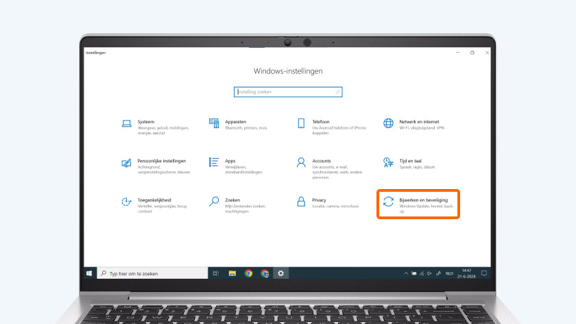Minimize the Instellingen window

point(457,53)
